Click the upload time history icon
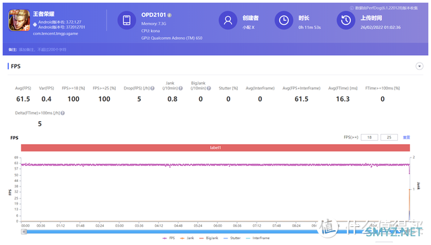The image size is (431, 245). point(345,20)
